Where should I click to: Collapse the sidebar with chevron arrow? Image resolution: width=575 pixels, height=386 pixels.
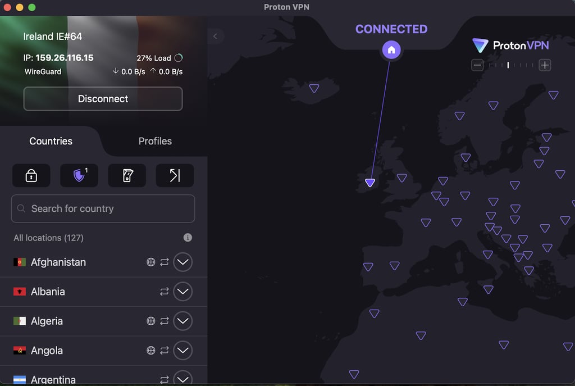(x=215, y=36)
